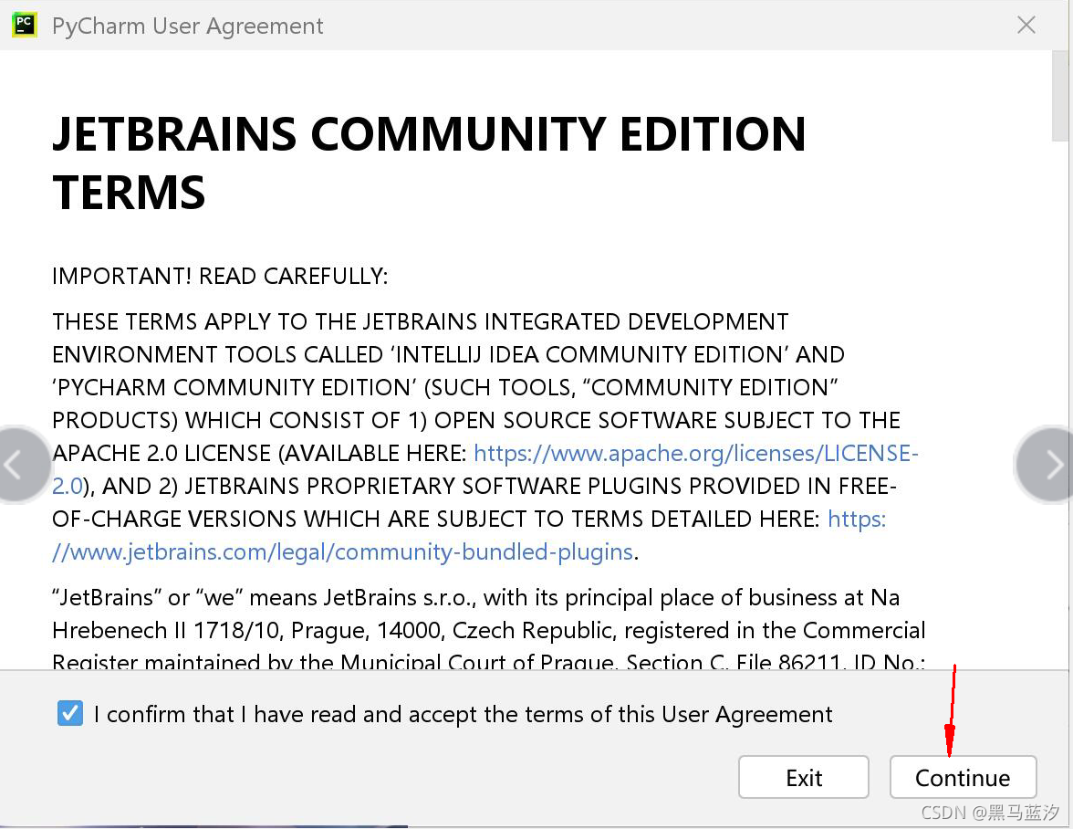
Task: Click the 'IMPORTANT! READ CAREFULLY:' text
Action: click(x=220, y=276)
